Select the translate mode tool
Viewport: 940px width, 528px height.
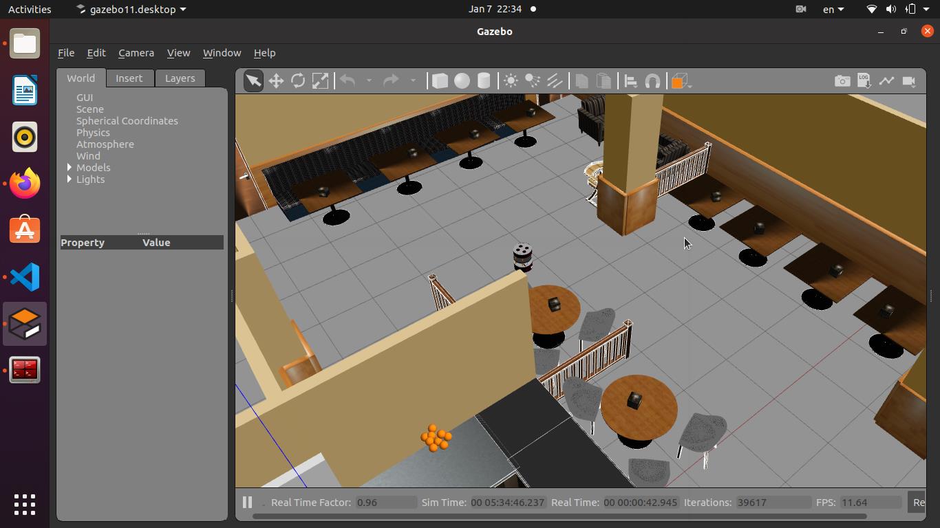click(276, 81)
